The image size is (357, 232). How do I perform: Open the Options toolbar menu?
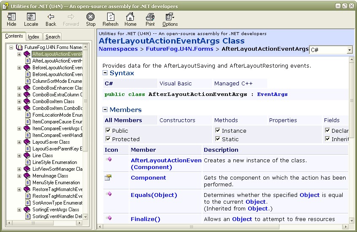(170, 17)
